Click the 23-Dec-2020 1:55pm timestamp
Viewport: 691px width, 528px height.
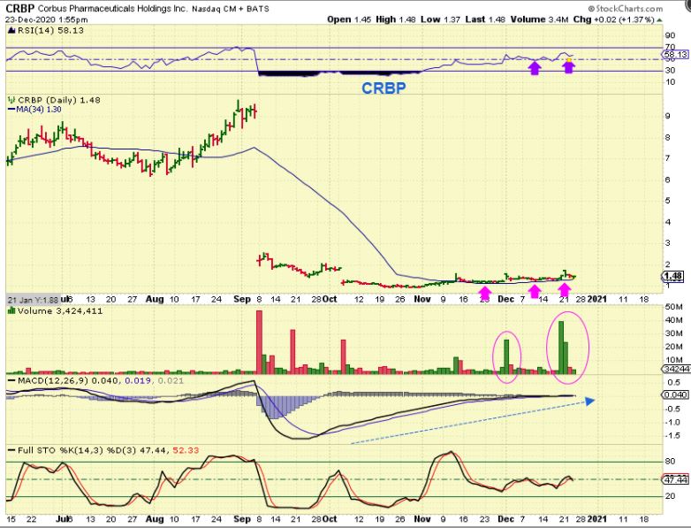click(46, 19)
